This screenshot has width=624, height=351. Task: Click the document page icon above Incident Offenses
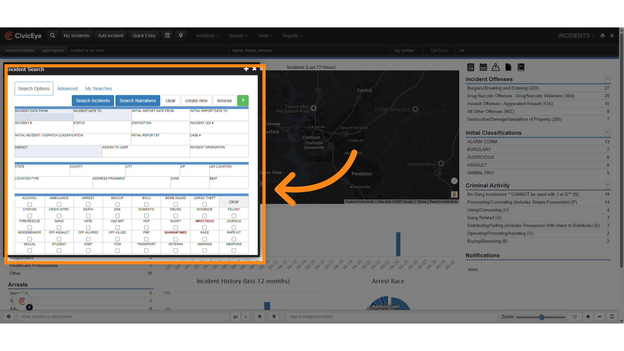coord(508,67)
